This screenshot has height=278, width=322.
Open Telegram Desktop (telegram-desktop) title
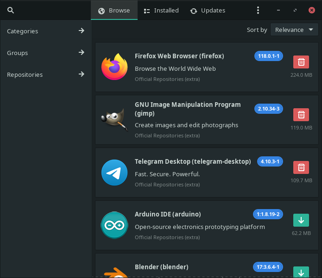pyautogui.click(x=193, y=161)
